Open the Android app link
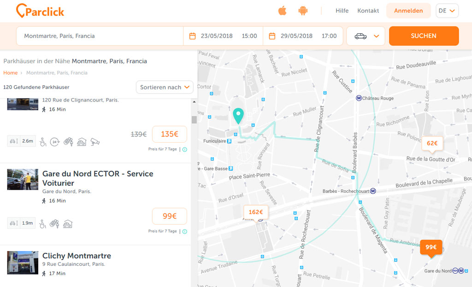 [x=303, y=11]
